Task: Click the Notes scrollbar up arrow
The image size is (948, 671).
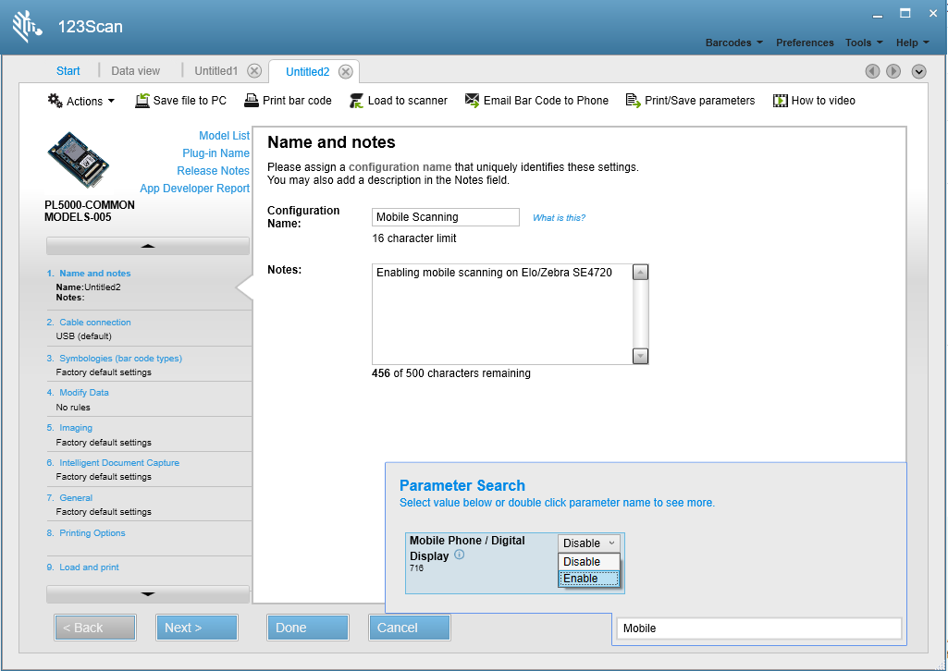Action: click(x=640, y=273)
